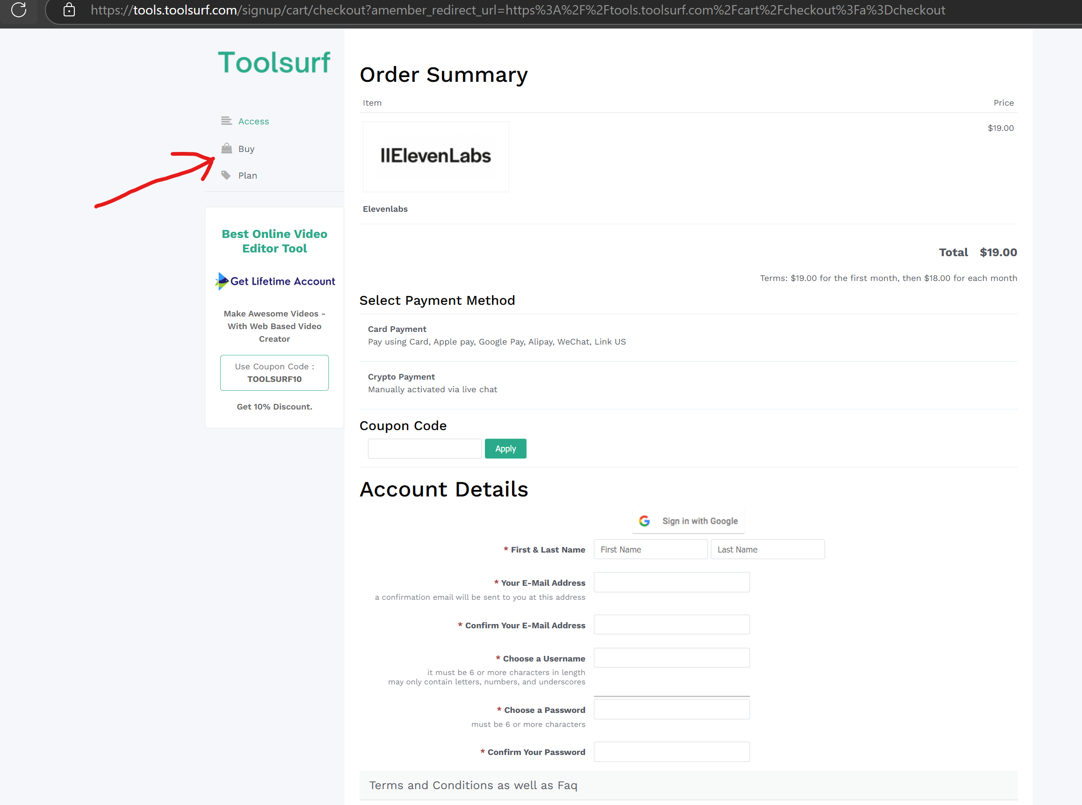Click the Order Summary heading
The image size is (1082, 805).
[x=444, y=75]
